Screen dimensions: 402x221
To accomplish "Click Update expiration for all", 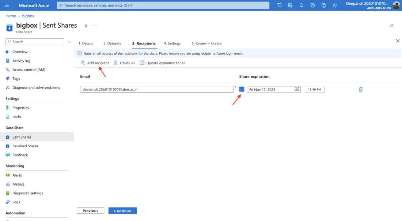I will pyautogui.click(x=163, y=63).
